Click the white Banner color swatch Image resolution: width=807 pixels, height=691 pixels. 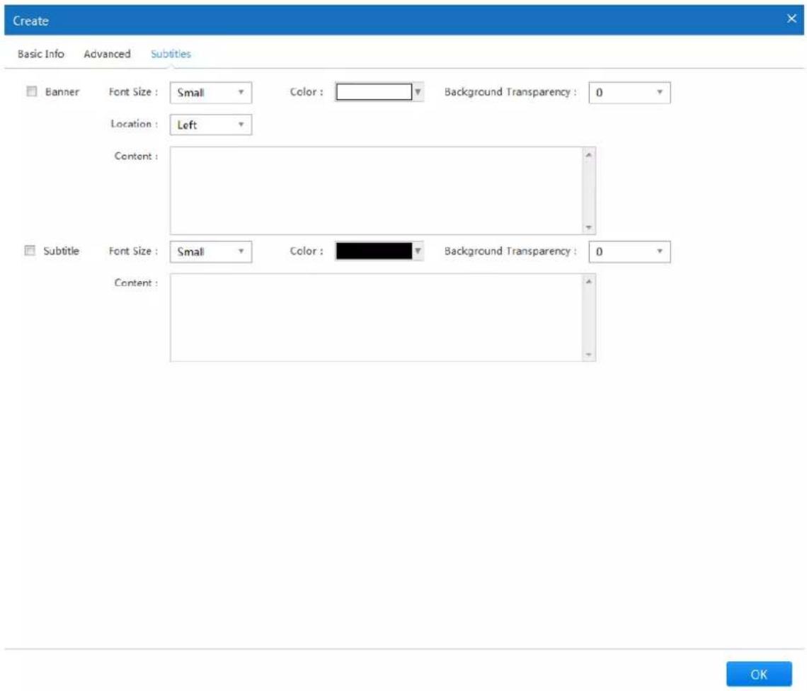click(x=374, y=92)
